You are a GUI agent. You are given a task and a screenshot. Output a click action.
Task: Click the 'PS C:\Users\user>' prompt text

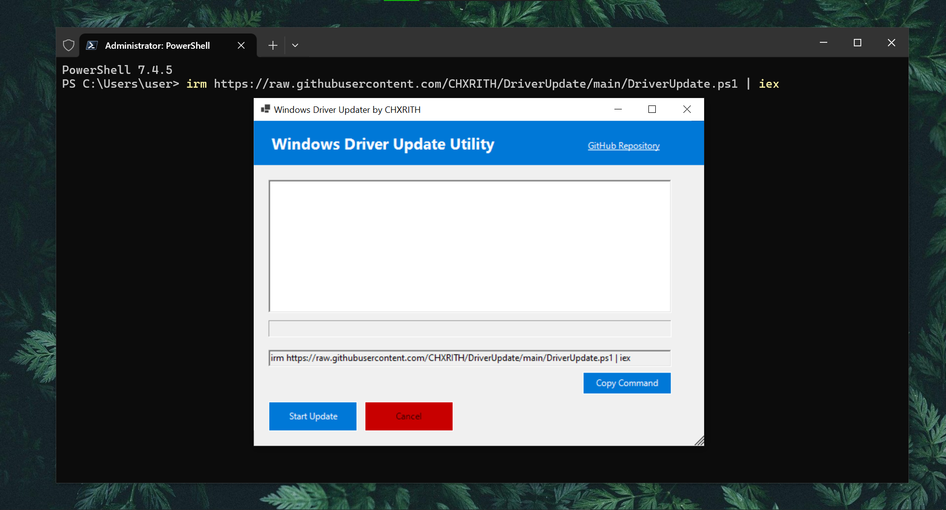(x=121, y=84)
